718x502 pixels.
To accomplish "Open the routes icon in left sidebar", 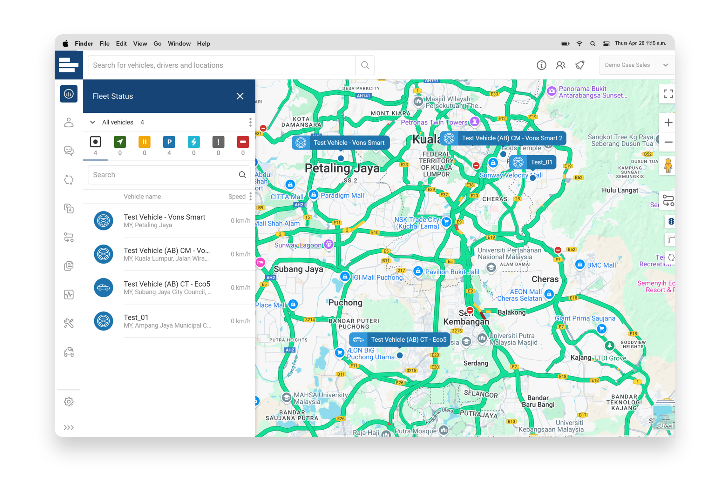I will coord(69,237).
